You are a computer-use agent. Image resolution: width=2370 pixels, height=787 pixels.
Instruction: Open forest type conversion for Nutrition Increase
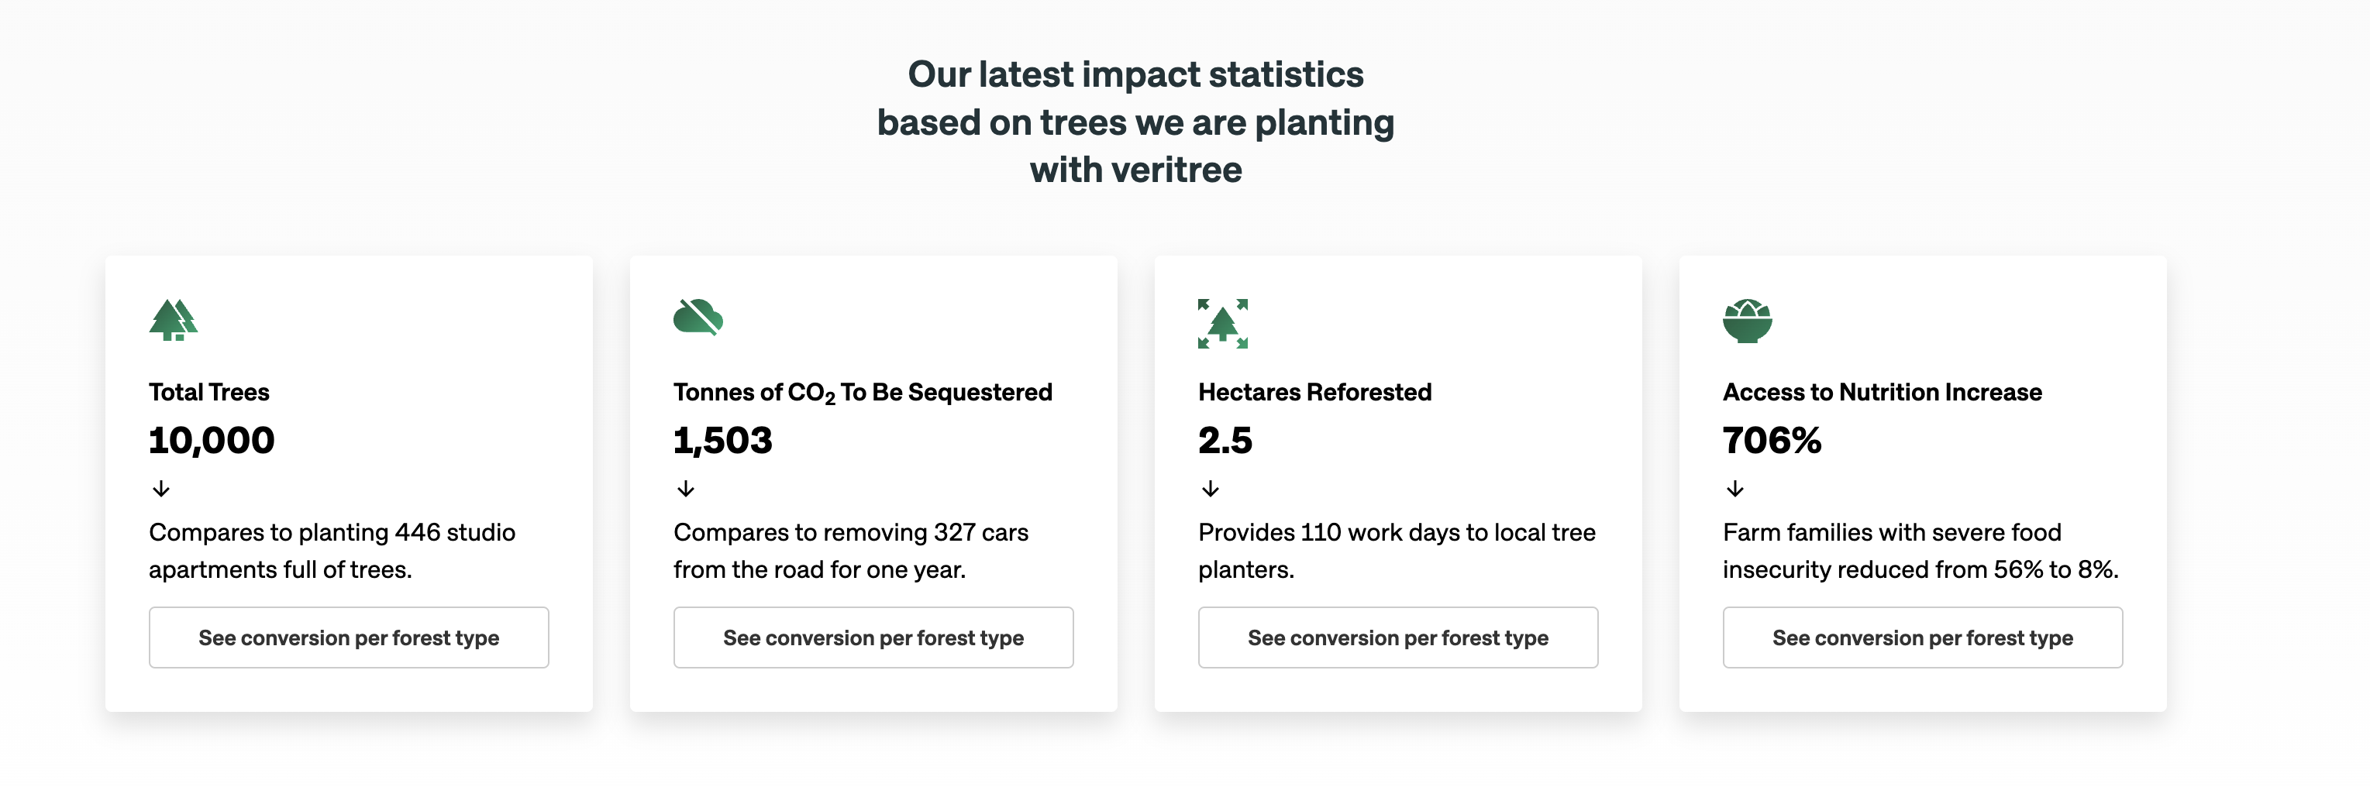pyautogui.click(x=1922, y=638)
